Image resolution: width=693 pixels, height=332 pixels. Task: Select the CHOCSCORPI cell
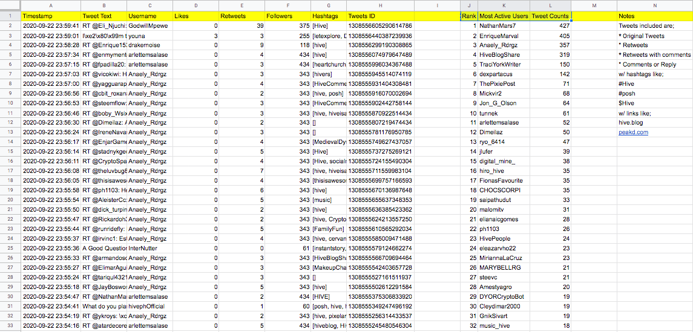[504, 190]
